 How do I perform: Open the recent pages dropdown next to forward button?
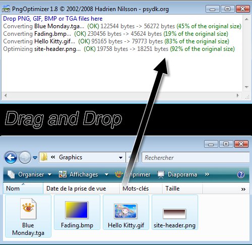coord(35,158)
